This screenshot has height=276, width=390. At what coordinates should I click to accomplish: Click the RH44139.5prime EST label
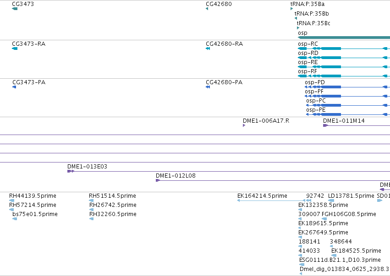(33, 196)
